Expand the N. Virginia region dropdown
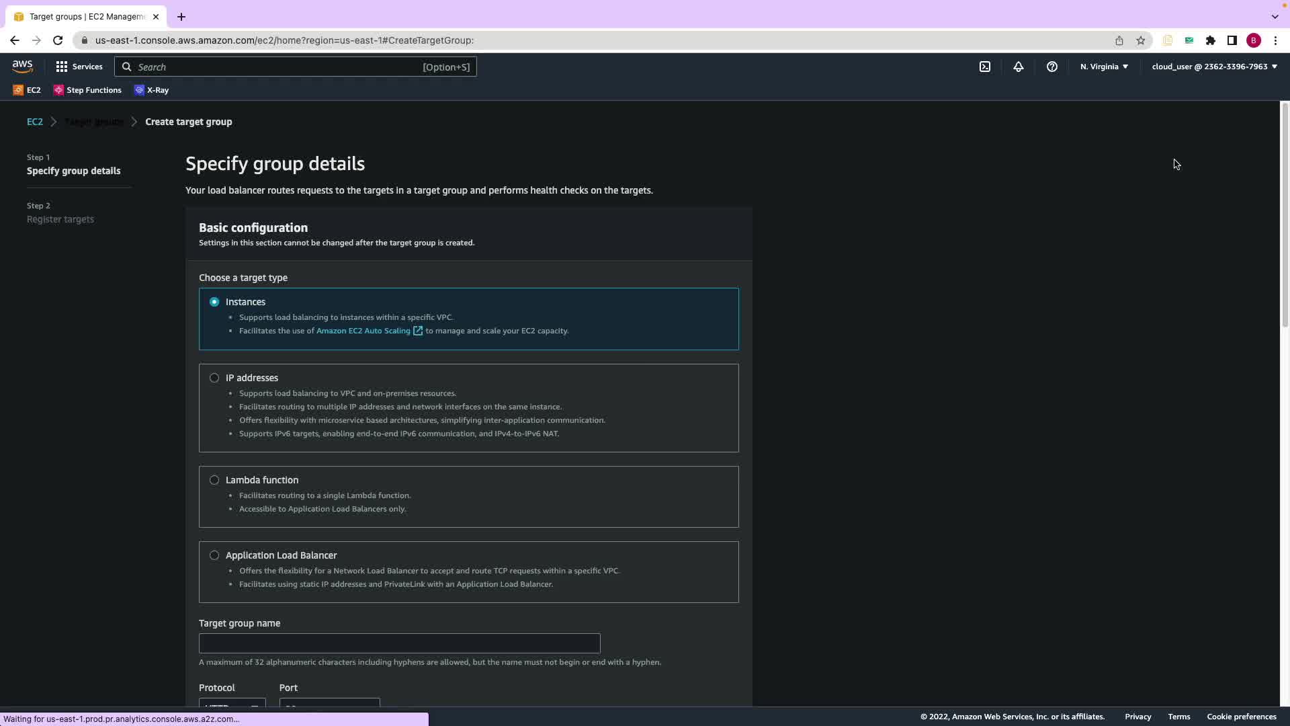1290x726 pixels. 1104,67
